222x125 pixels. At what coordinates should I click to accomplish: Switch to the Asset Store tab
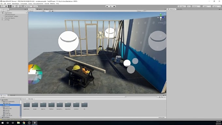click(x=48, y=9)
